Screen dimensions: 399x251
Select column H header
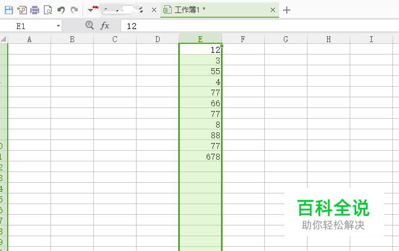pos(329,39)
